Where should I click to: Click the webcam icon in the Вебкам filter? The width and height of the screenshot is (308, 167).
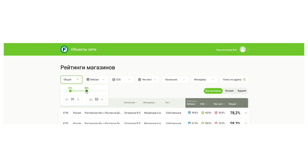(88, 79)
